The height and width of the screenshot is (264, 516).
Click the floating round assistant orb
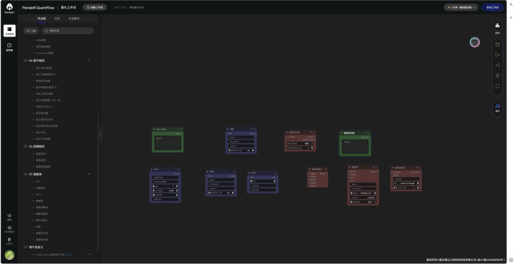(x=474, y=42)
